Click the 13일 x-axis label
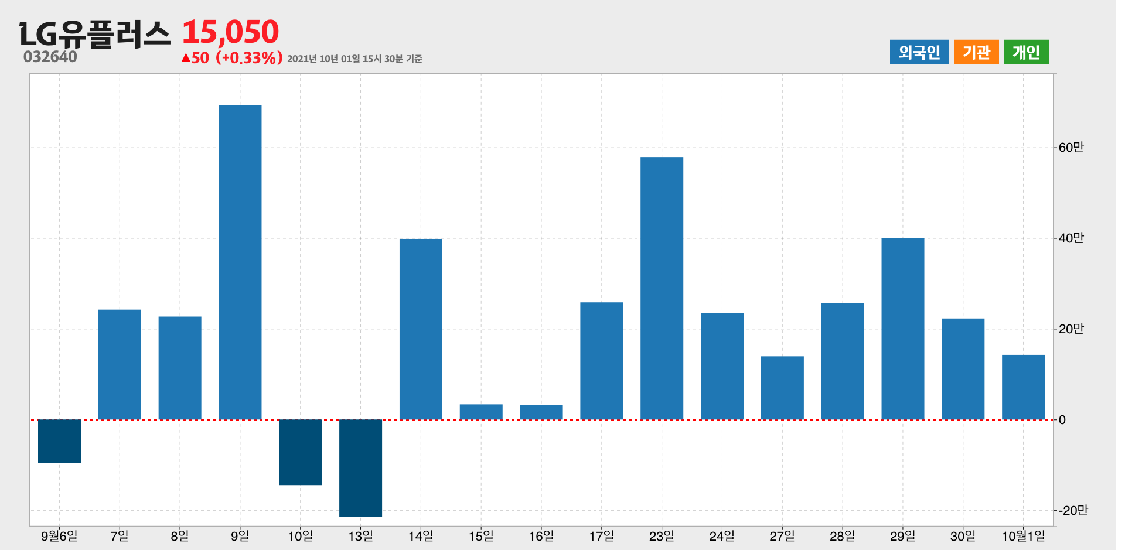 pos(360,536)
